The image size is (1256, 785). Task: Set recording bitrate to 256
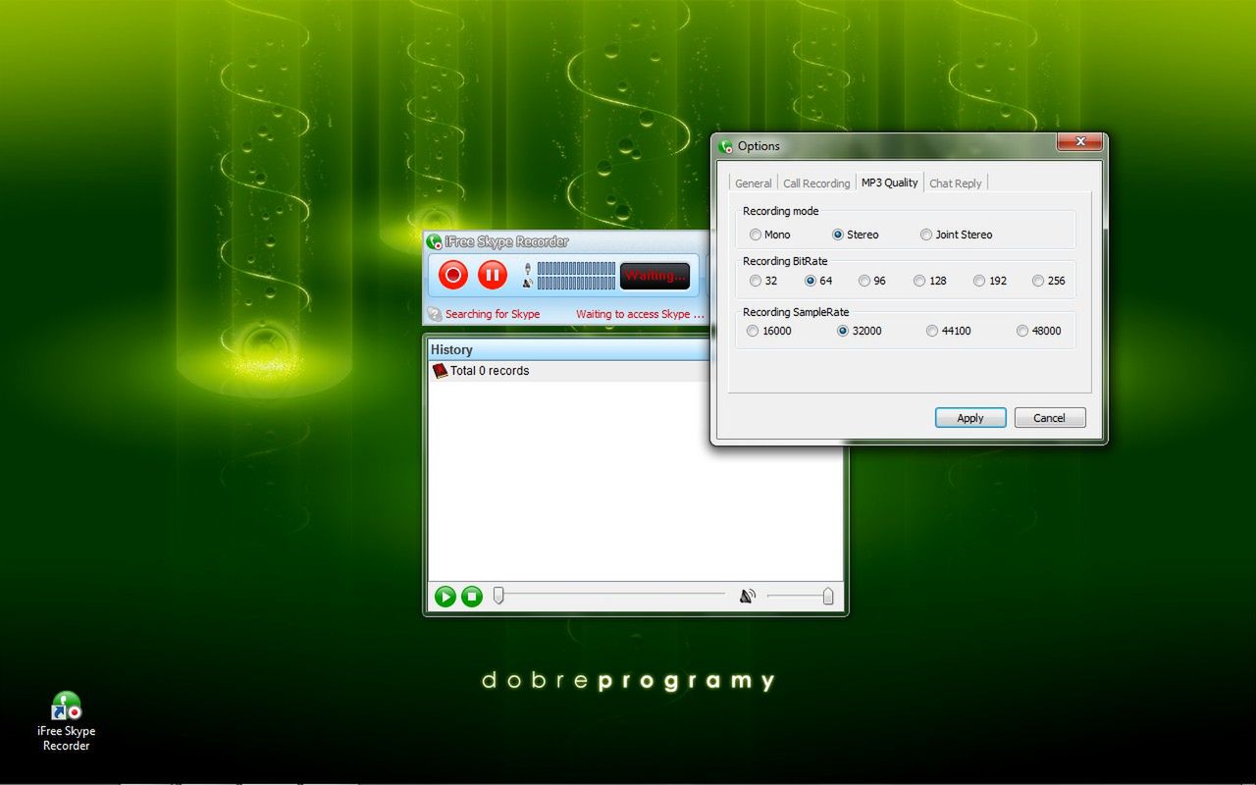pos(1048,281)
